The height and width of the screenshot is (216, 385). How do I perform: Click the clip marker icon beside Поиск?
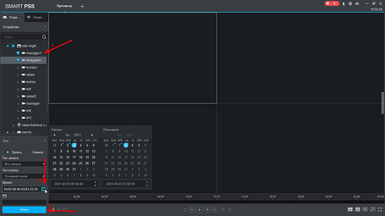tap(53, 209)
